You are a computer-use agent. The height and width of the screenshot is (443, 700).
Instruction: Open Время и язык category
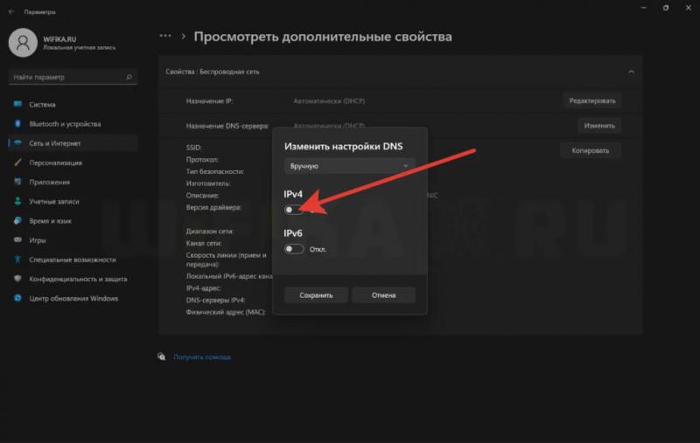pos(73,220)
